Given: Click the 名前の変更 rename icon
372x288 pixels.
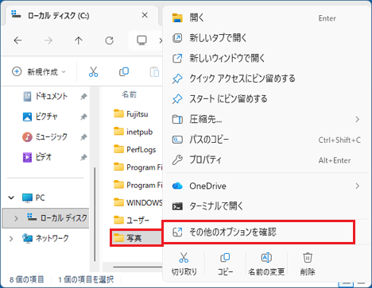Looking at the screenshot, I should coord(266,257).
